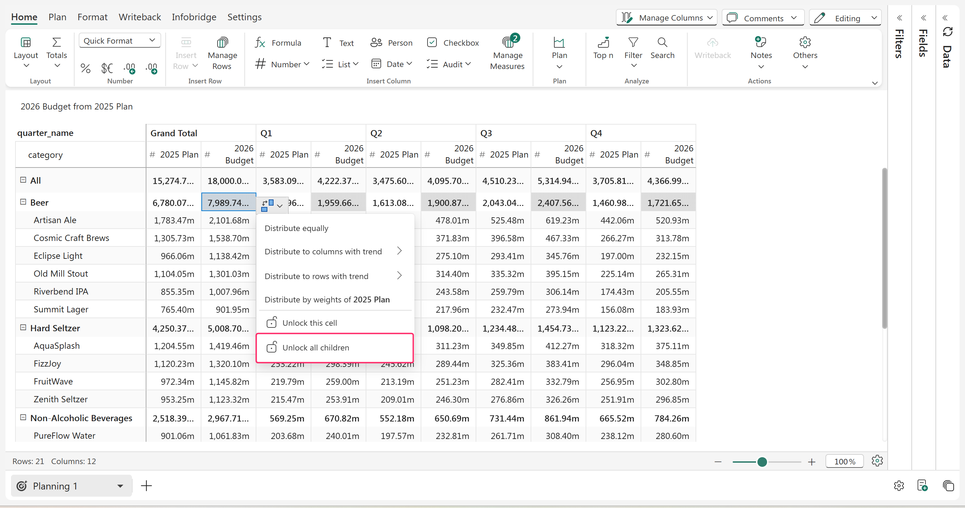Click the Search magnifier icon

pyautogui.click(x=662, y=42)
